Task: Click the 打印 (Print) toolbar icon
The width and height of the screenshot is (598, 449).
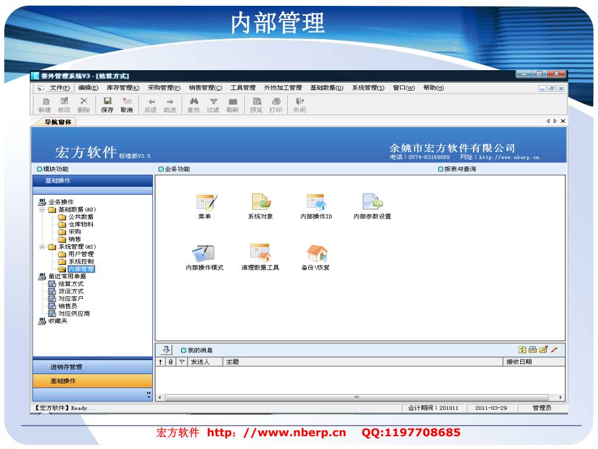Action: [x=276, y=105]
